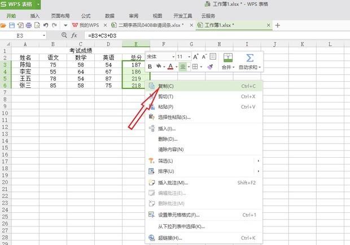Redo the last undone action
Image resolution: width=350 pixels, height=245 pixels.
point(54,25)
